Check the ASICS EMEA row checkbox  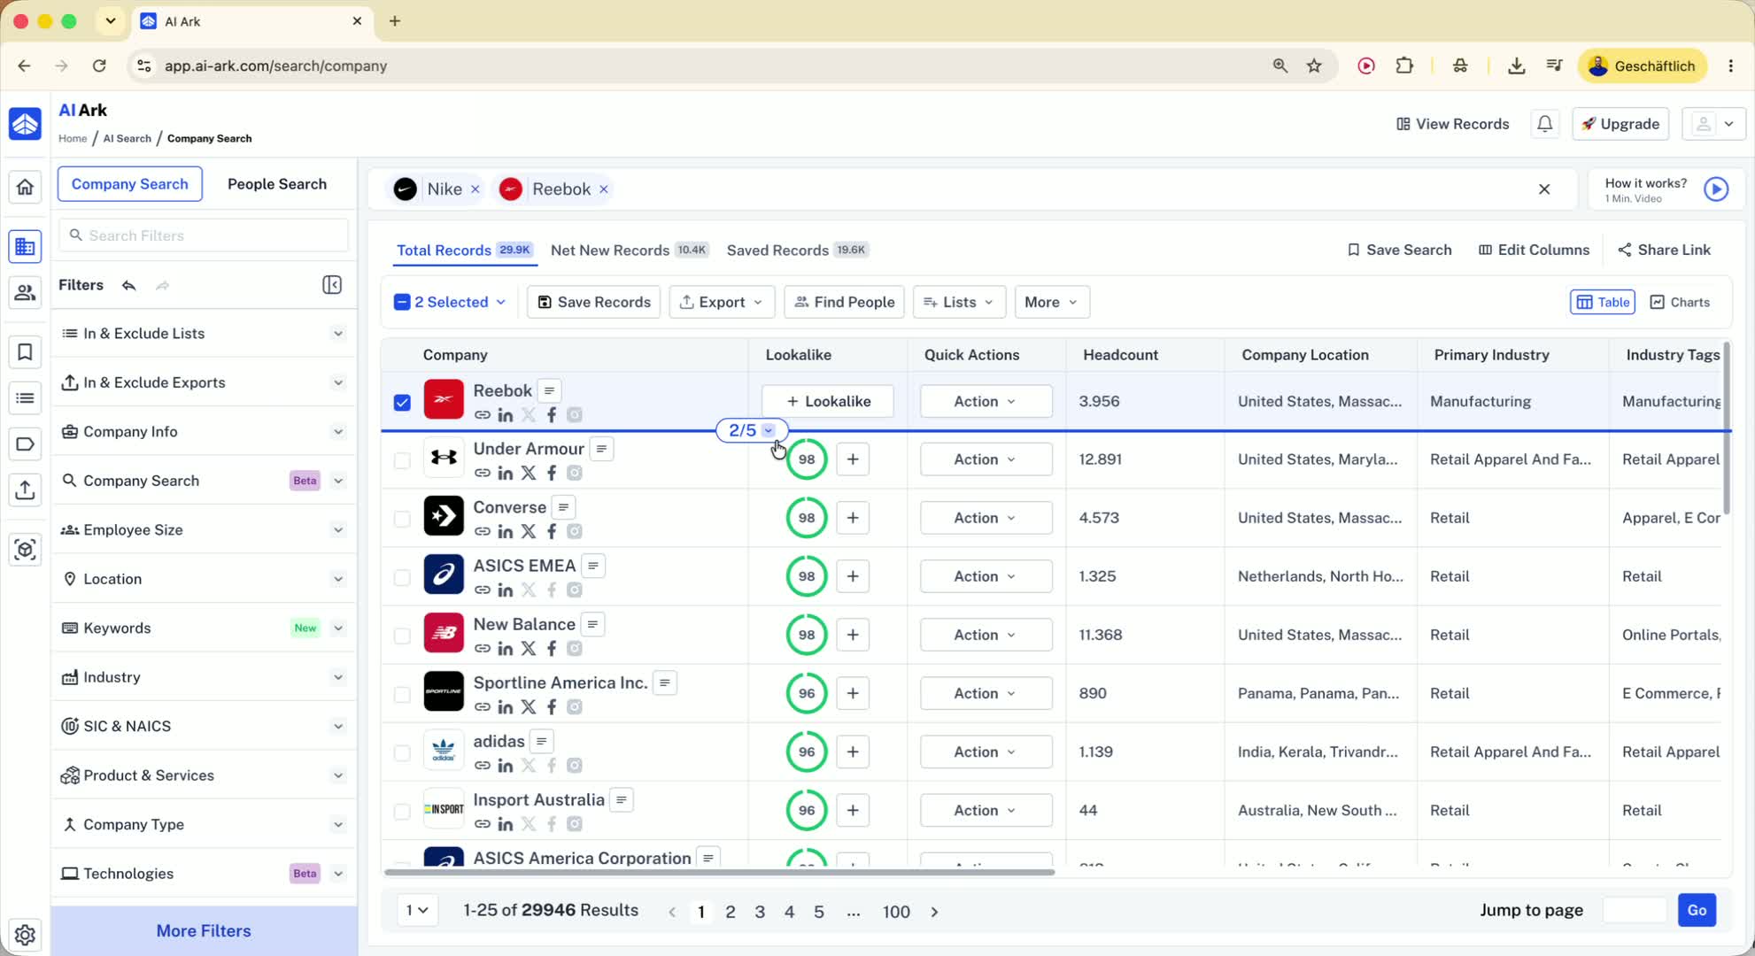[402, 577]
